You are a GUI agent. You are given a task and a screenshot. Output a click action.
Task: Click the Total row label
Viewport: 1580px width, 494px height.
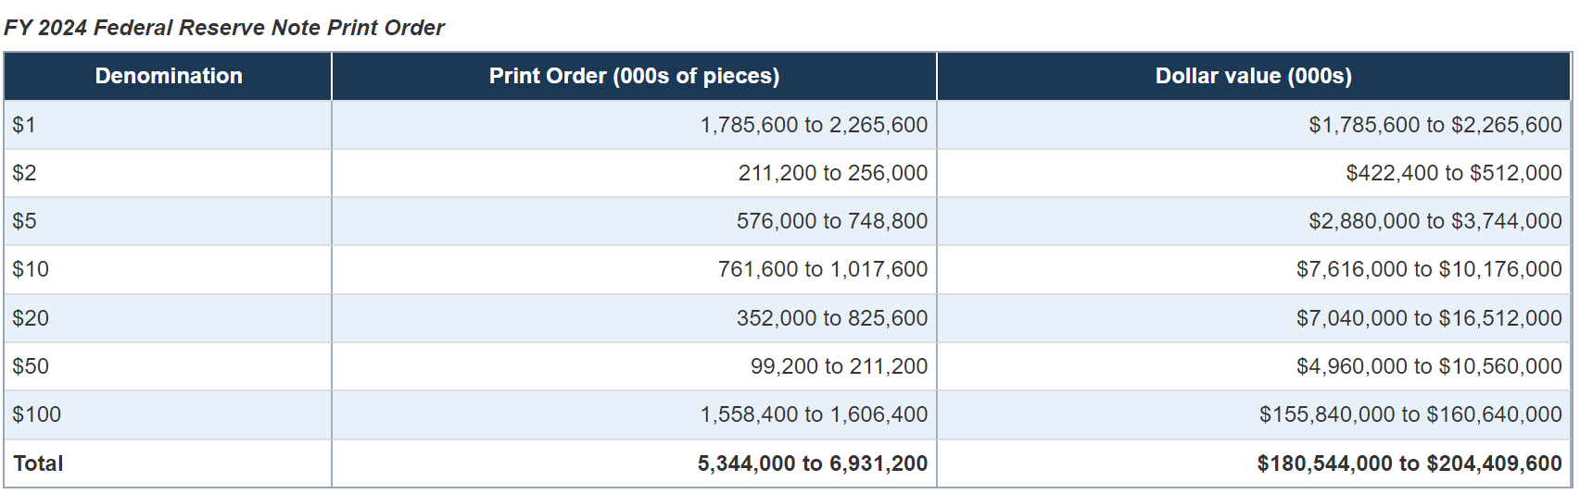click(x=38, y=463)
